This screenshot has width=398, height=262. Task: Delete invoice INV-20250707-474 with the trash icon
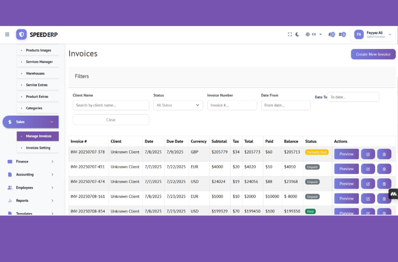coord(384,184)
